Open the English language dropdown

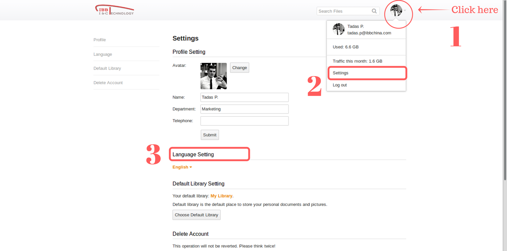tap(182, 167)
